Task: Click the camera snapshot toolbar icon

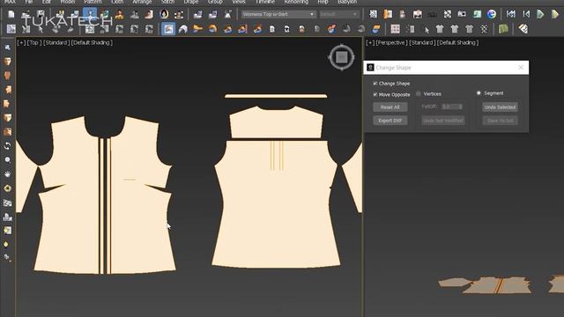Action: [462, 14]
